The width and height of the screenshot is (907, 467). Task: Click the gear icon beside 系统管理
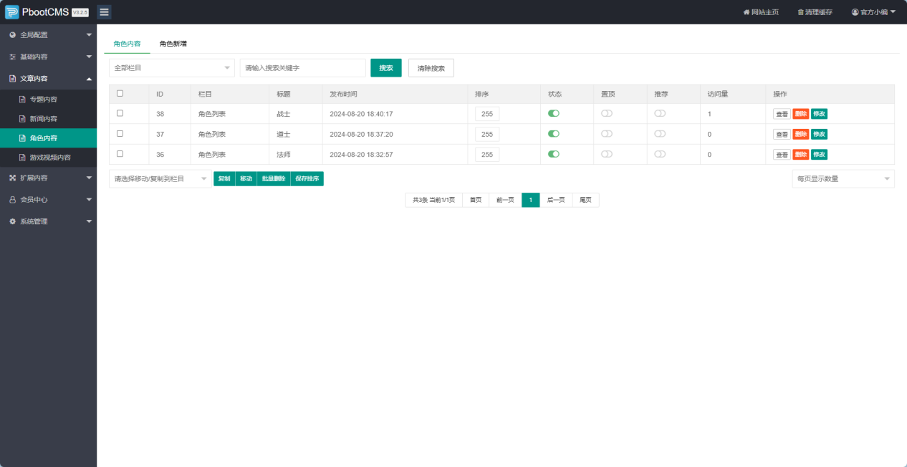tap(12, 221)
